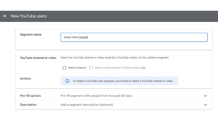Close the New YouTube users dialog
218x122 pixels.
point(5,16)
